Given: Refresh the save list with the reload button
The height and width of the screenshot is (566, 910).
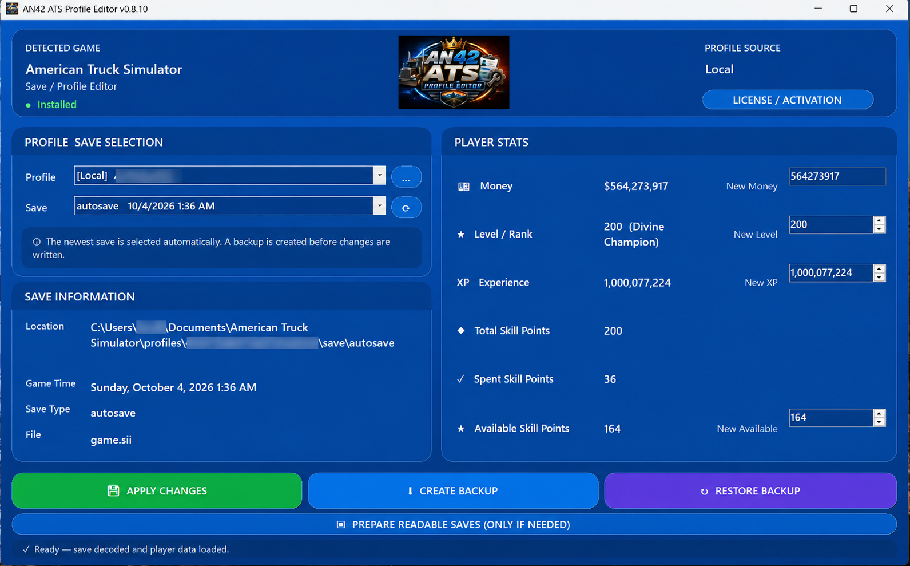Looking at the screenshot, I should click(x=406, y=207).
